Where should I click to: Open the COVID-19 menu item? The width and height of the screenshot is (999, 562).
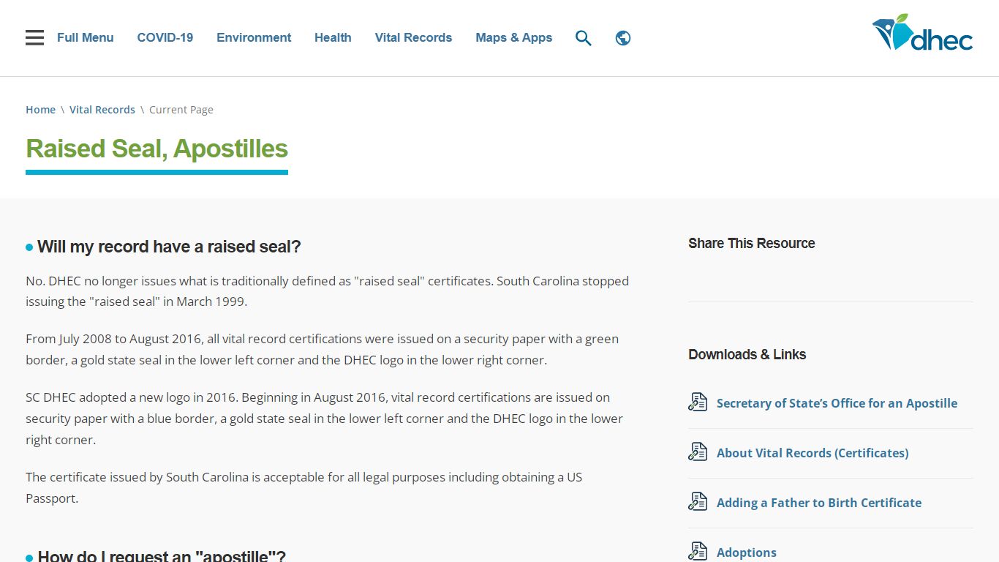click(x=165, y=38)
